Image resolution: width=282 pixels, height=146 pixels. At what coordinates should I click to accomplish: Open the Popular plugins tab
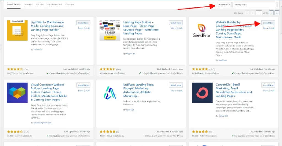(40, 4)
